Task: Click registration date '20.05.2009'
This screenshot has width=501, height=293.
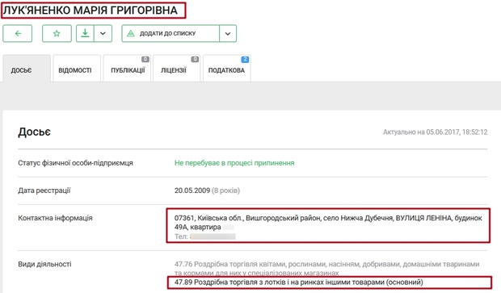Action: (192, 190)
